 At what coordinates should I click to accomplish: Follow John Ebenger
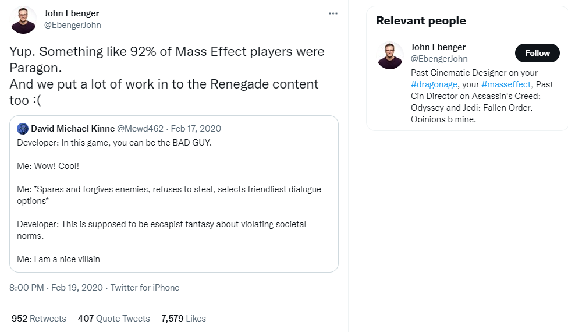point(537,53)
